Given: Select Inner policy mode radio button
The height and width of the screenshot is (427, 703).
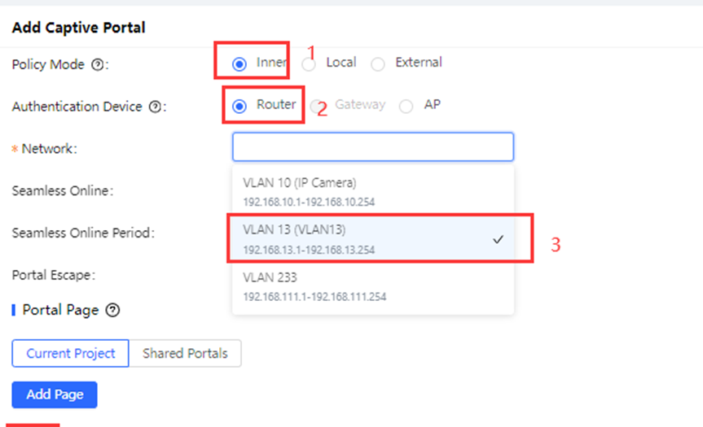Looking at the screenshot, I should point(239,63).
